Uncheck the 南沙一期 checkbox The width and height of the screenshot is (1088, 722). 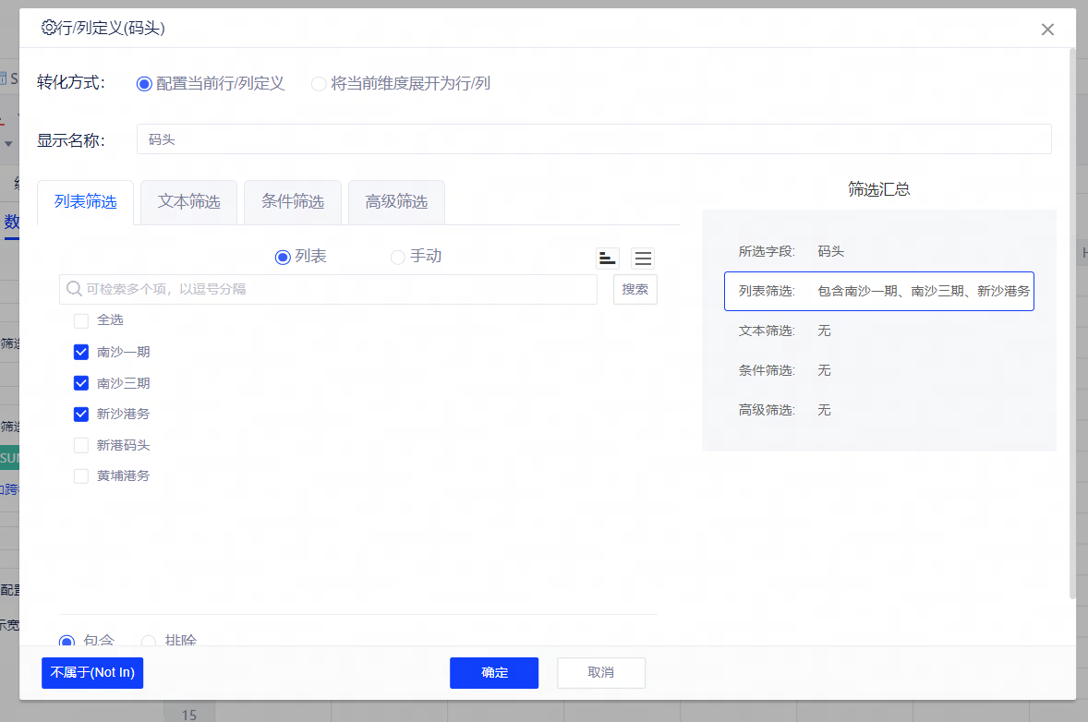[81, 352]
